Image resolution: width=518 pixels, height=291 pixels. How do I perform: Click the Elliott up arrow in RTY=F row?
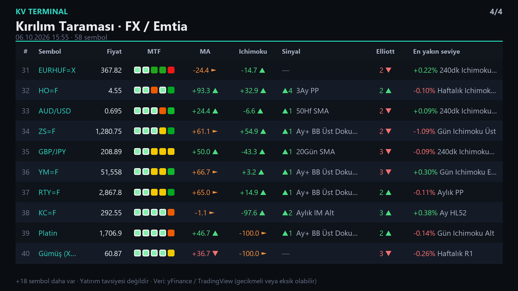point(388,193)
